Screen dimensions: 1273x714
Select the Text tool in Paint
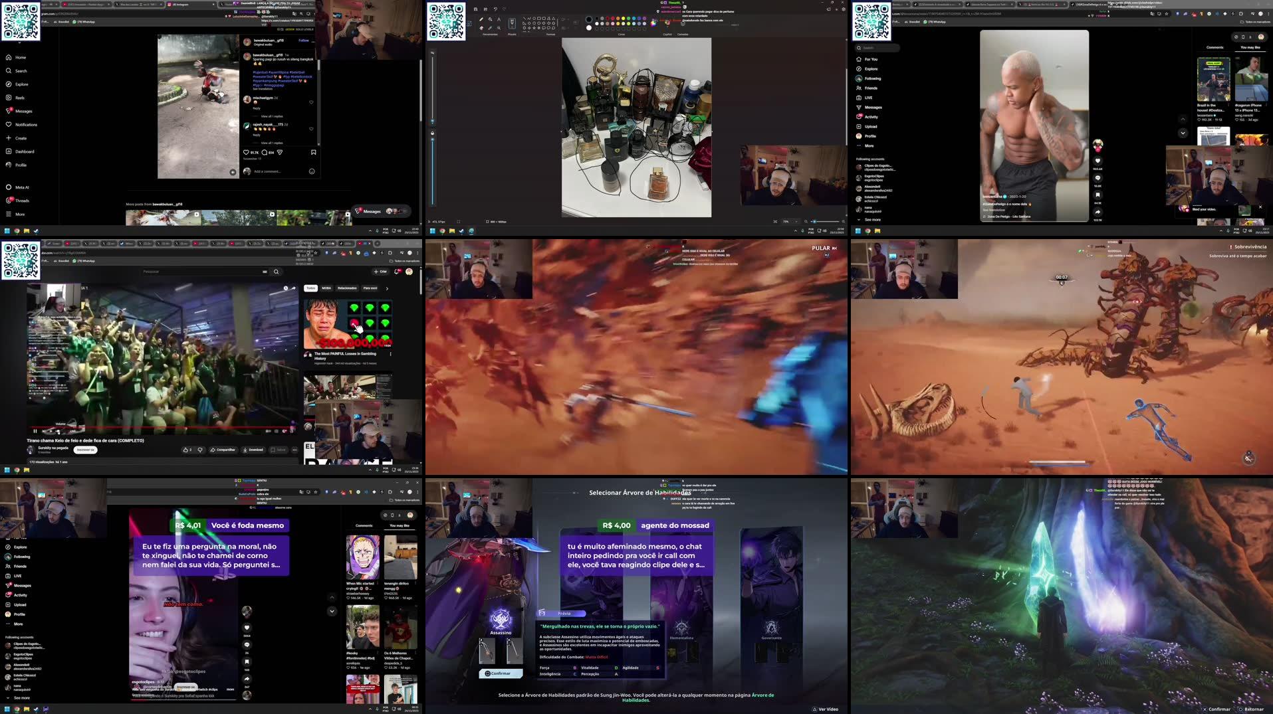499,19
